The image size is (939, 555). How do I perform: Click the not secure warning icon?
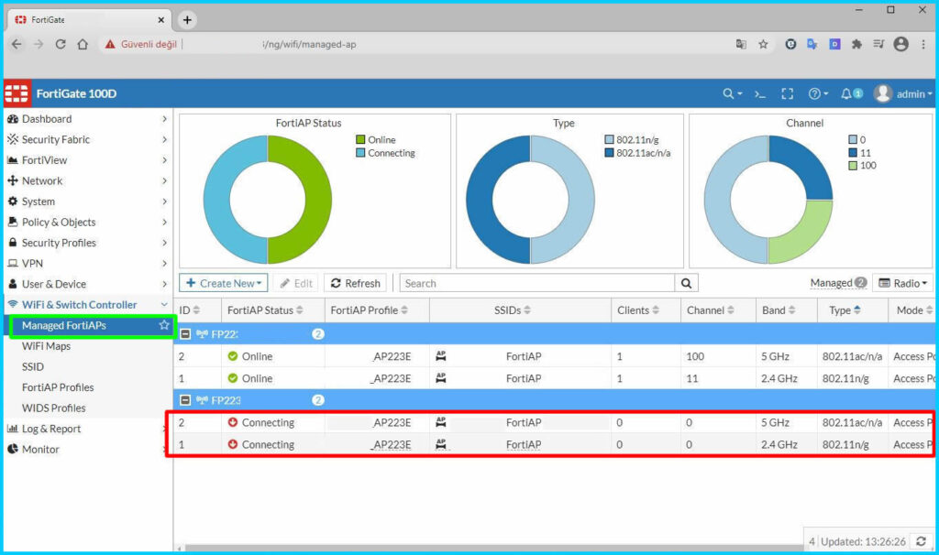110,44
